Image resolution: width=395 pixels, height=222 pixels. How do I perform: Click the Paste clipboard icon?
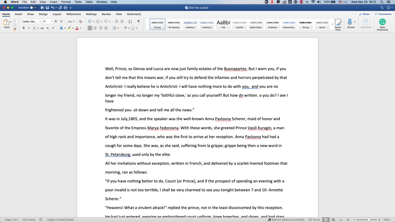pyautogui.click(x=6, y=22)
